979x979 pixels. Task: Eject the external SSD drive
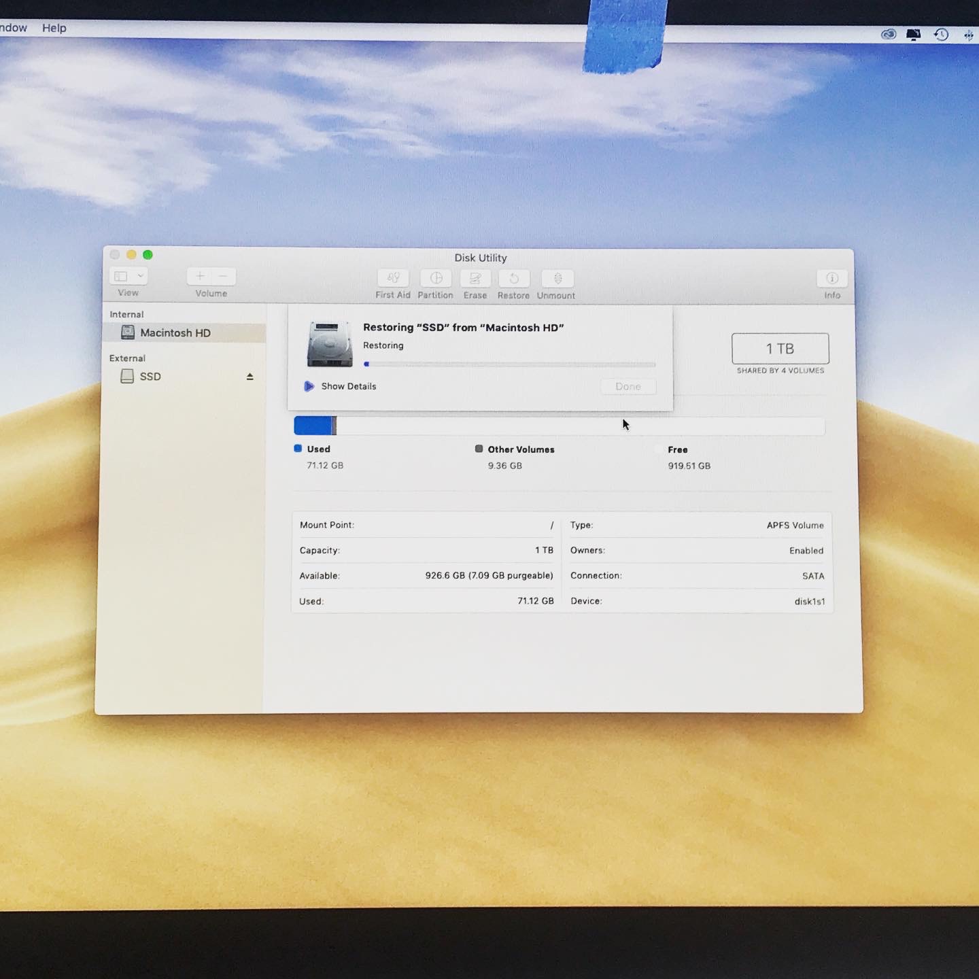pyautogui.click(x=250, y=377)
